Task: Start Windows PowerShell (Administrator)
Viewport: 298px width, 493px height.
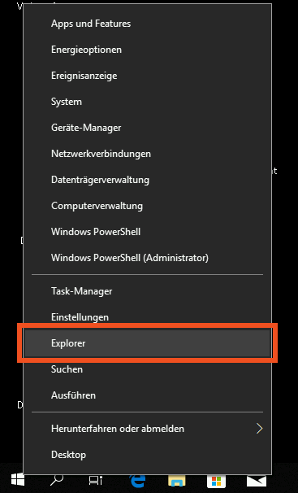Action: pyautogui.click(x=148, y=258)
